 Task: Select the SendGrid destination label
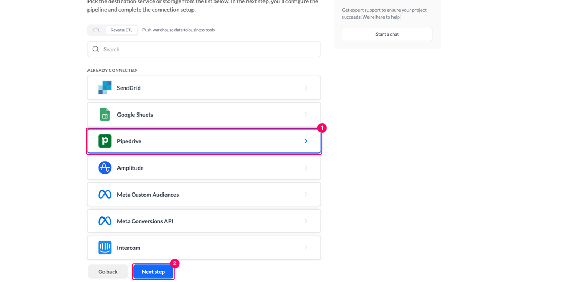tap(129, 88)
